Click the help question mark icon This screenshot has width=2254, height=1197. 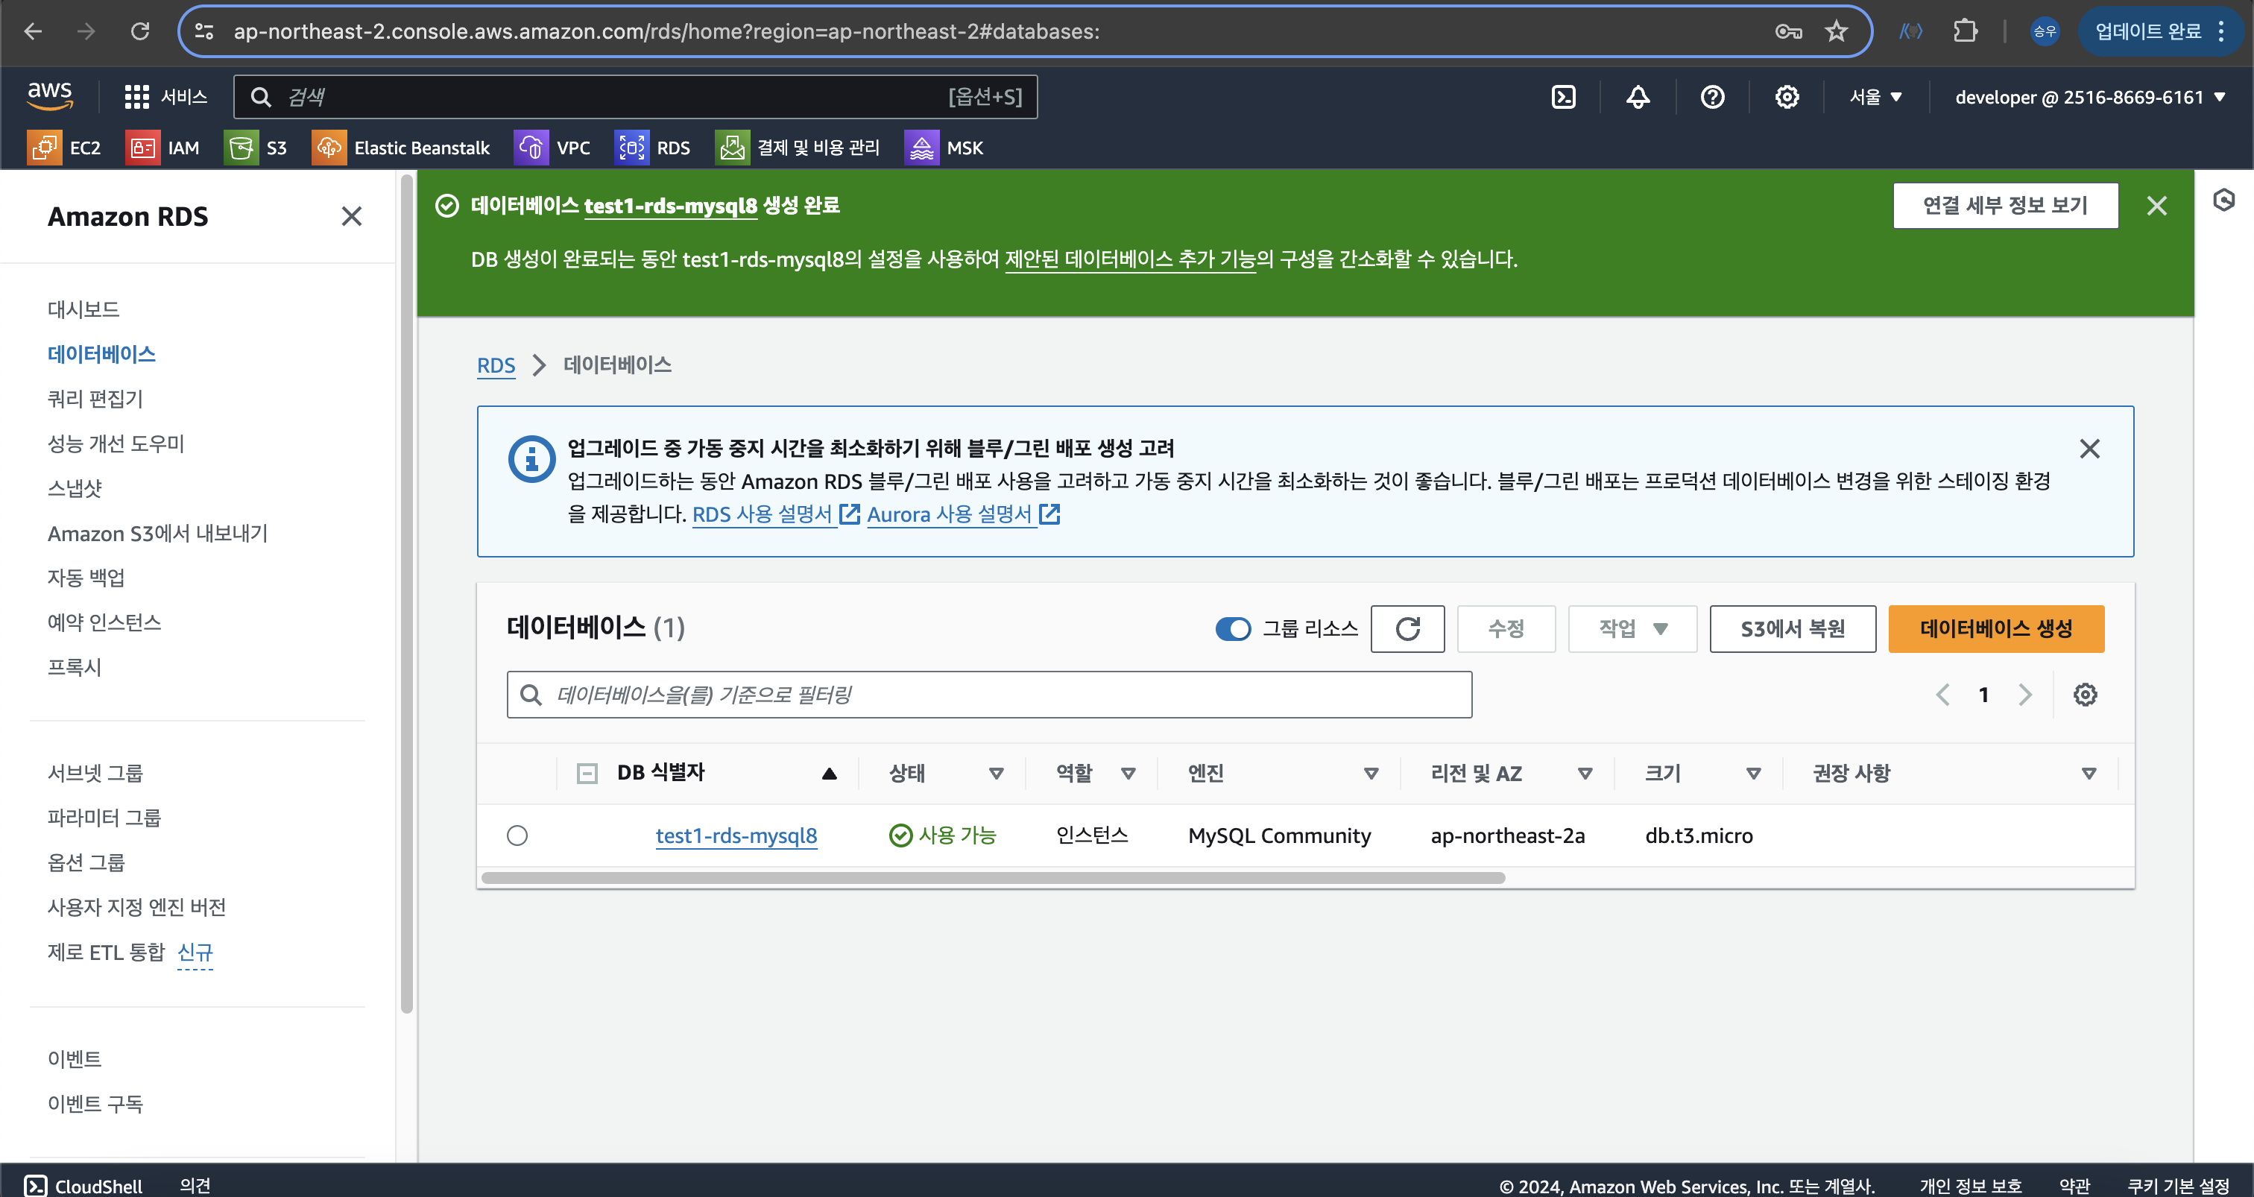(1712, 97)
